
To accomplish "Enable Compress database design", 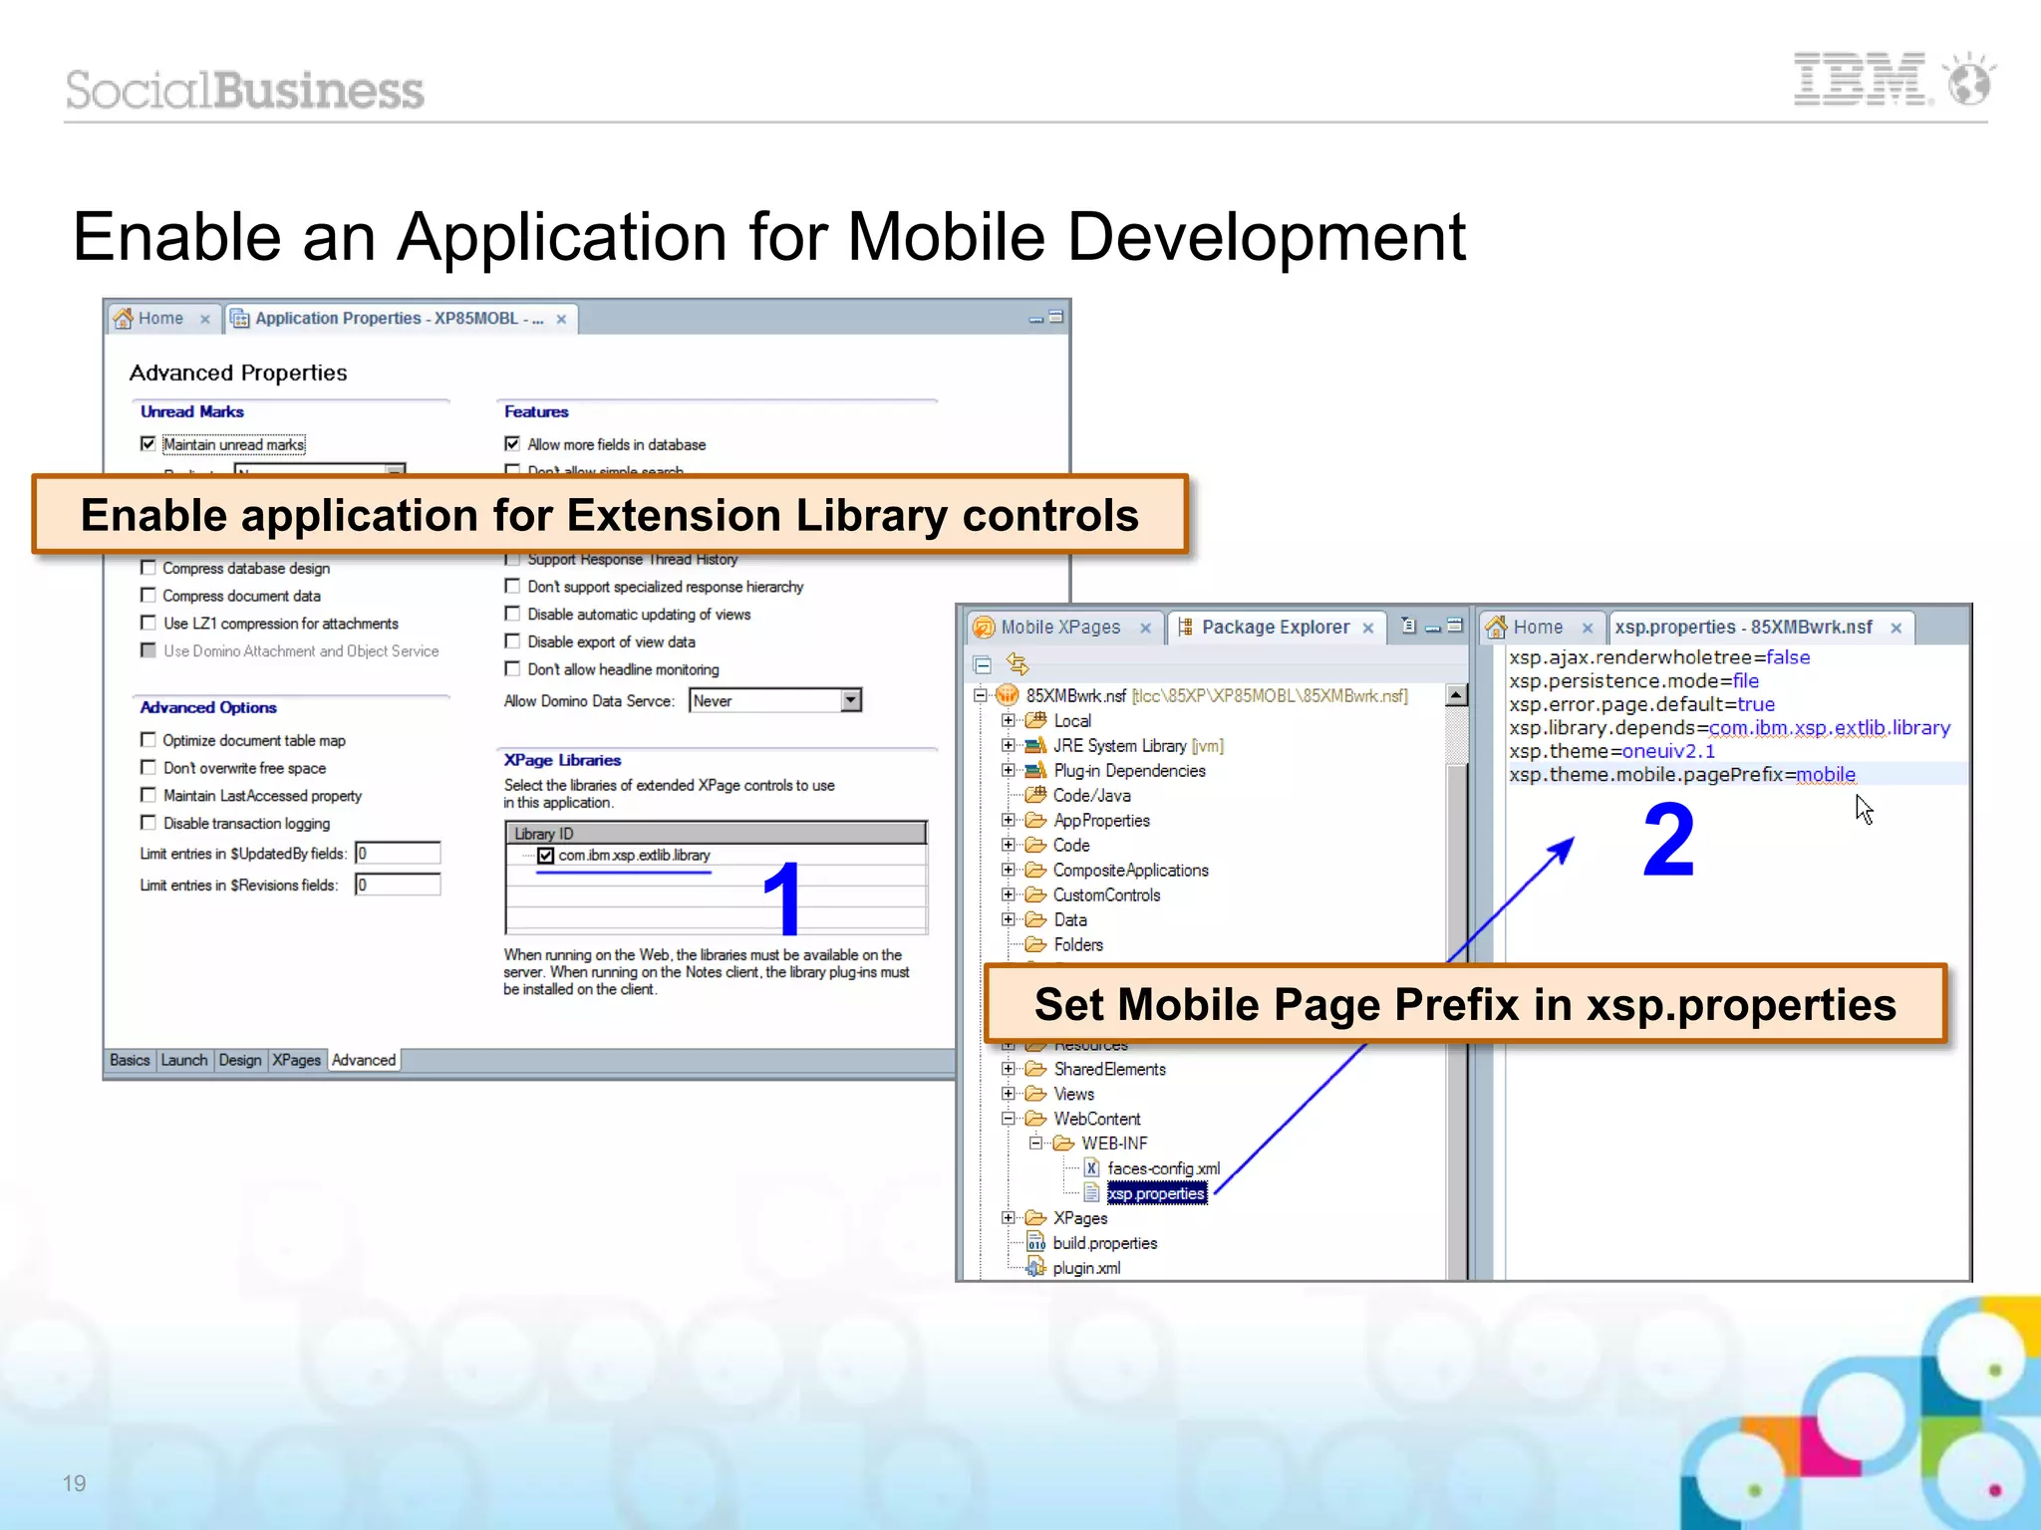I will pos(148,568).
